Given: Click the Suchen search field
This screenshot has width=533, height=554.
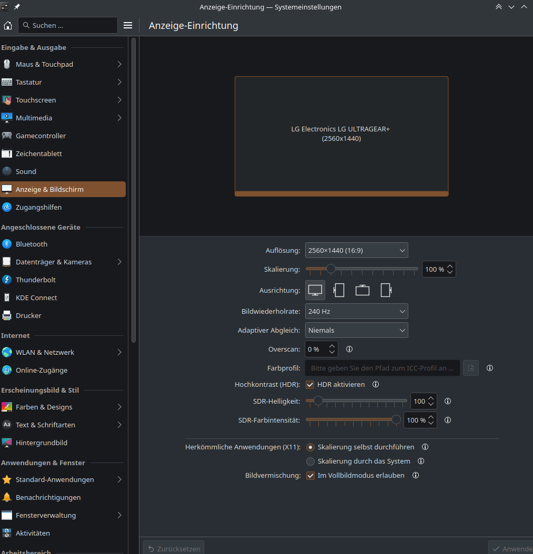Looking at the screenshot, I should (68, 25).
